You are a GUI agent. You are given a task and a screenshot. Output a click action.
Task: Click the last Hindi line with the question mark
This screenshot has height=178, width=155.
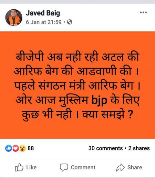pos(77,115)
